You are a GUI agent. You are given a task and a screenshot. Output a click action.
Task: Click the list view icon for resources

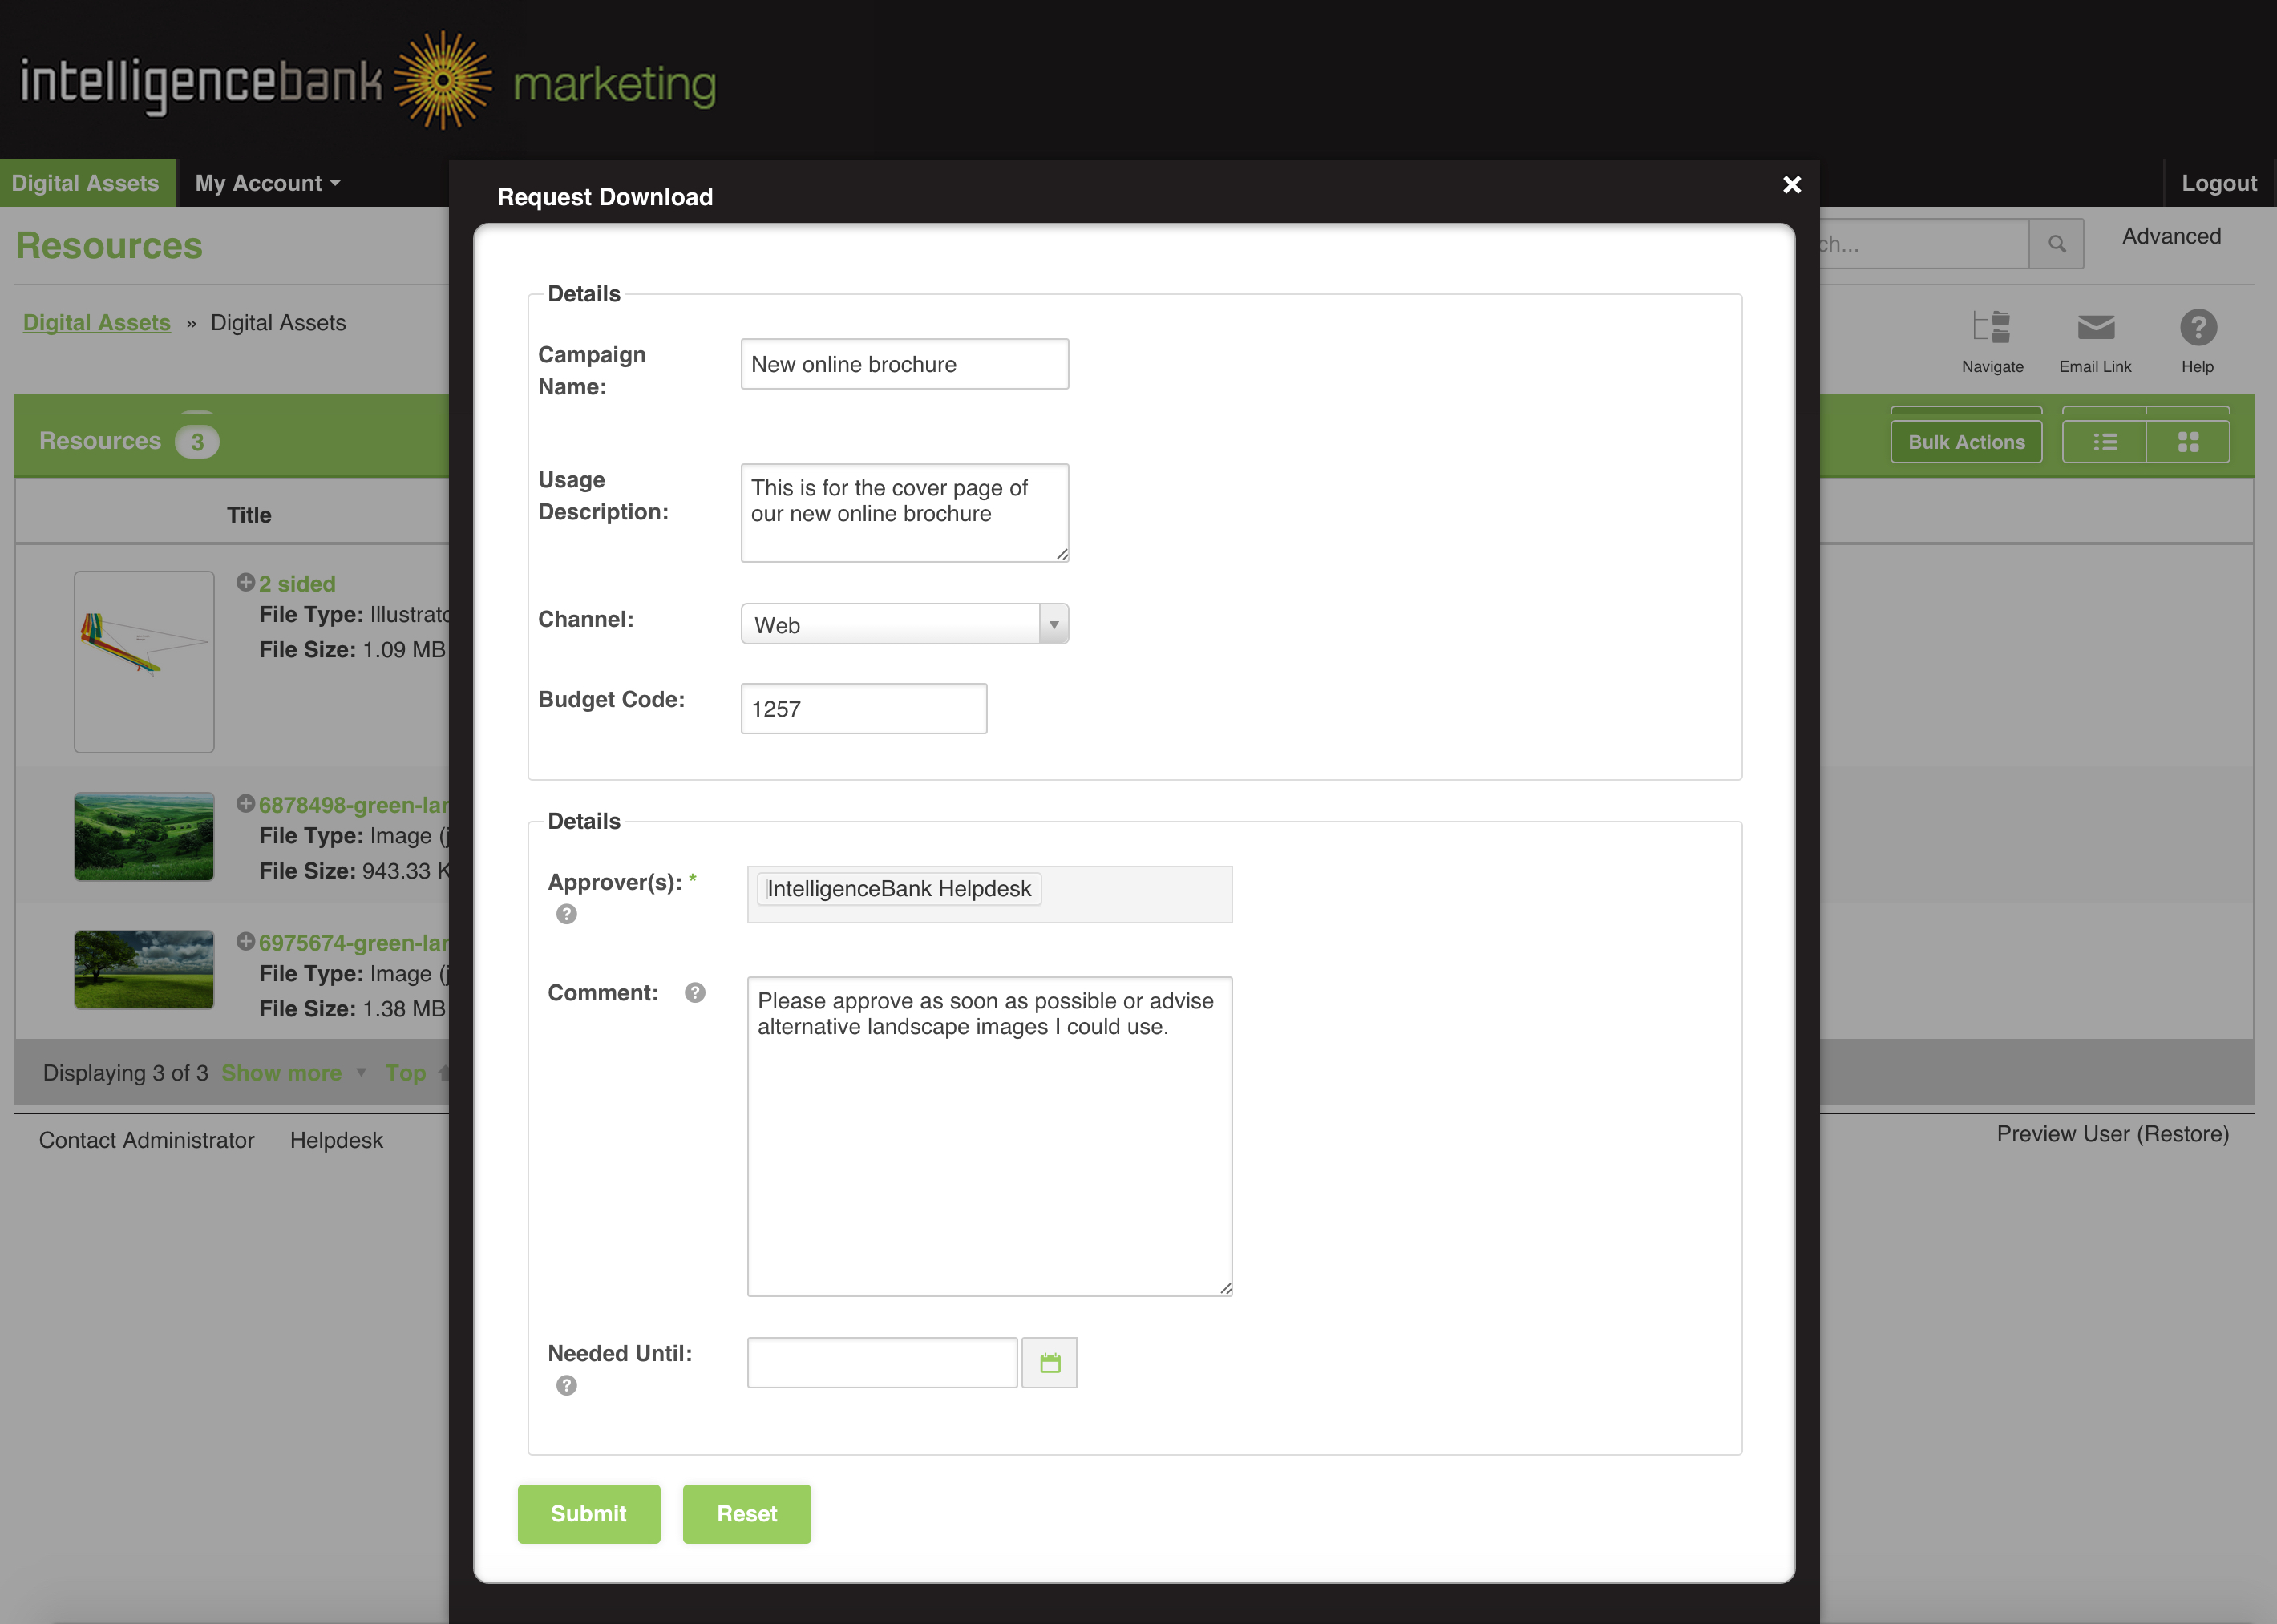[2105, 441]
